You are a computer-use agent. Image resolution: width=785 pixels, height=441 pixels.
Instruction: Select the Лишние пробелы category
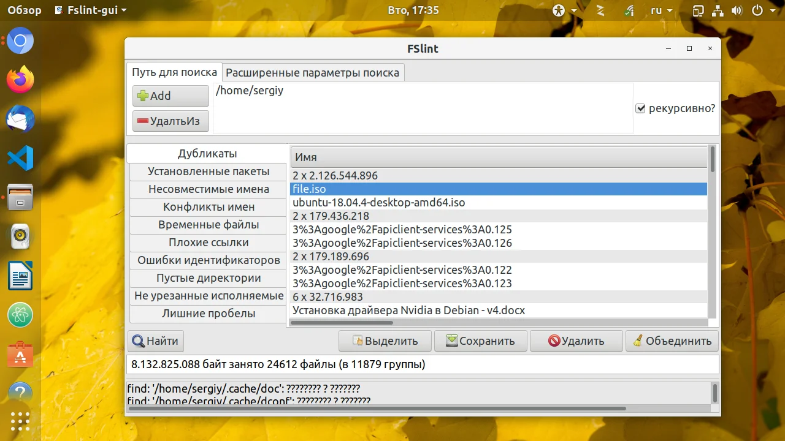(x=209, y=314)
